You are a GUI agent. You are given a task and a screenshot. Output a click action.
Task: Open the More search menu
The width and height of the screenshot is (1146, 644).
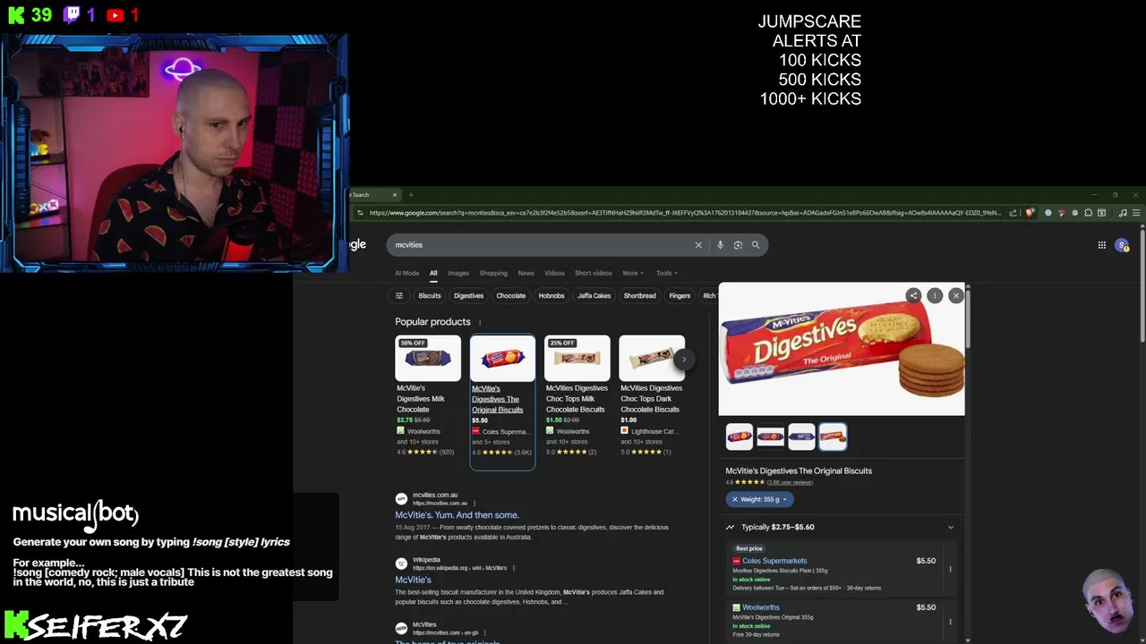click(x=633, y=273)
